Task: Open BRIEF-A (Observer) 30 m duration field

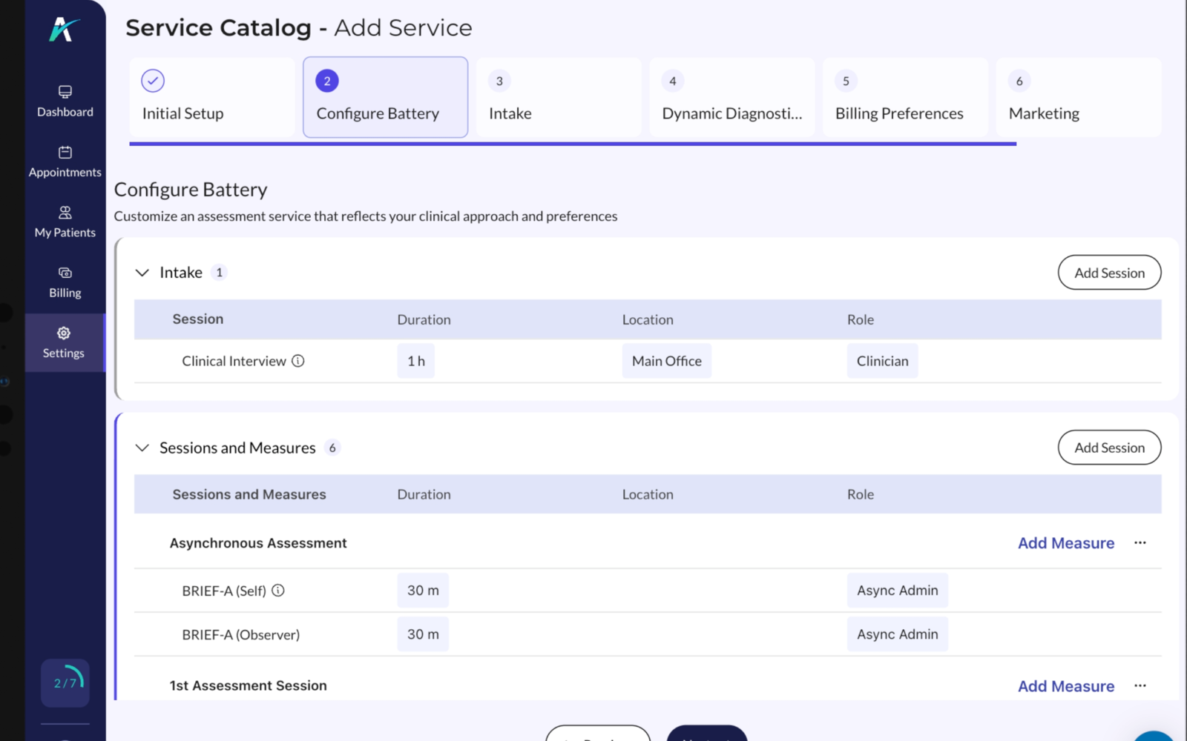Action: (423, 634)
